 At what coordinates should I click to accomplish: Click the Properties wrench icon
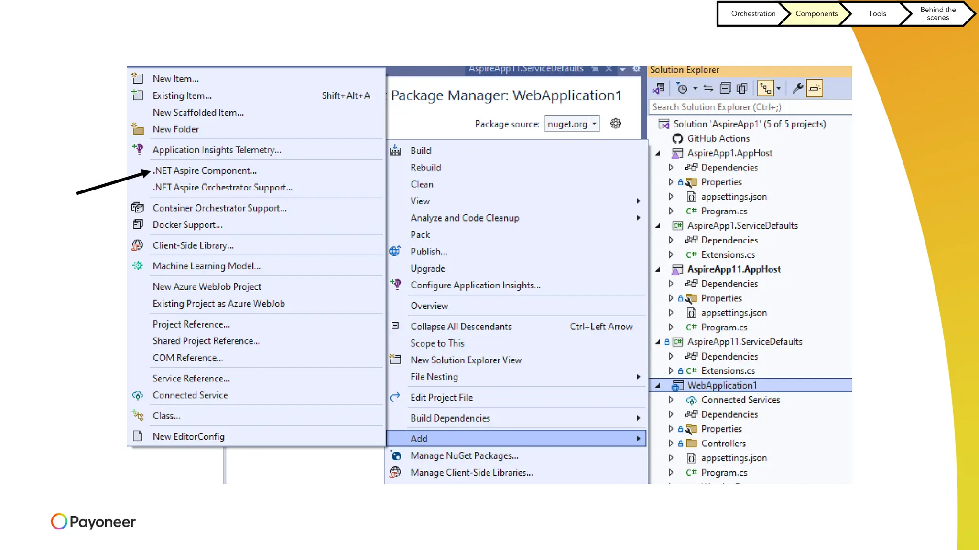(x=797, y=88)
